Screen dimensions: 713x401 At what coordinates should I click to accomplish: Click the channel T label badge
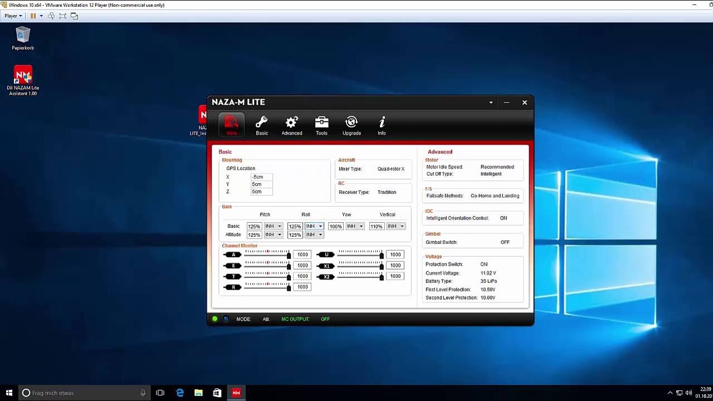[233, 276]
